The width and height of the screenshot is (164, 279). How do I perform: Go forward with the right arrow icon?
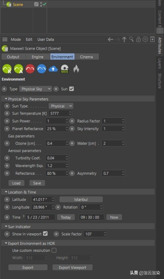[117, 39]
